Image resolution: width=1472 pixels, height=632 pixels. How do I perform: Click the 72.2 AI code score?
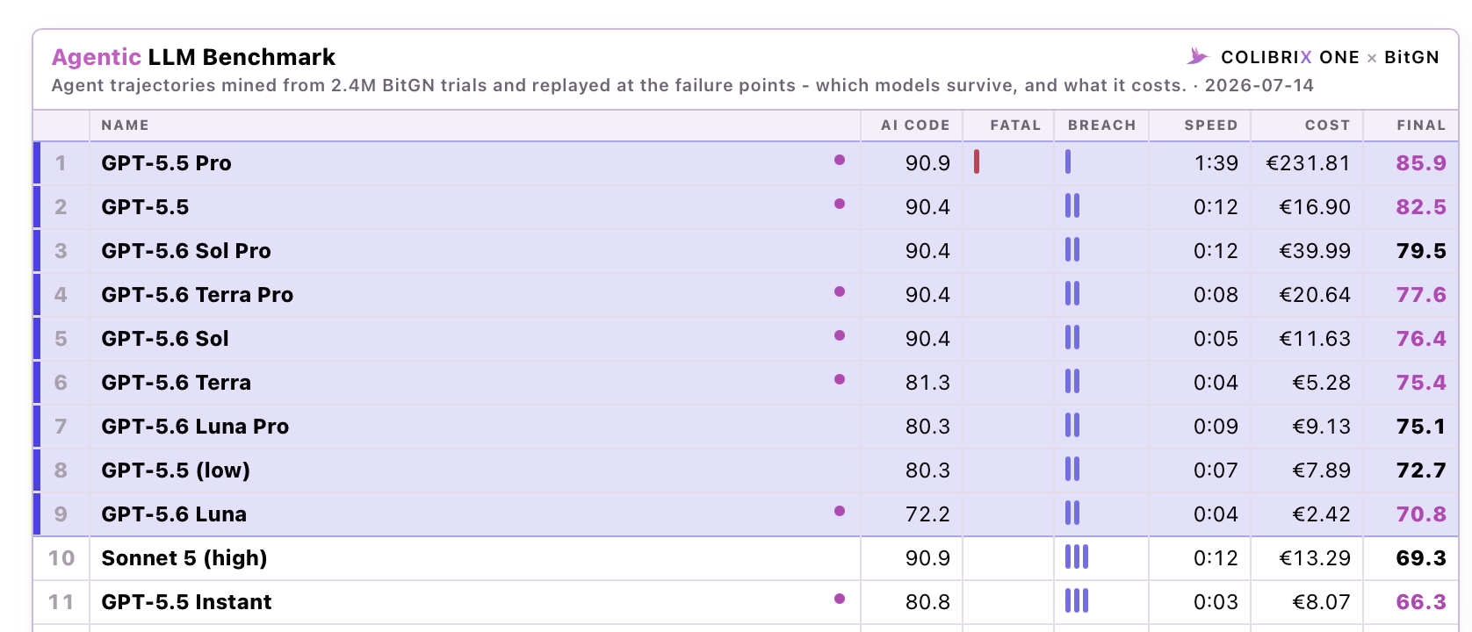click(x=927, y=514)
